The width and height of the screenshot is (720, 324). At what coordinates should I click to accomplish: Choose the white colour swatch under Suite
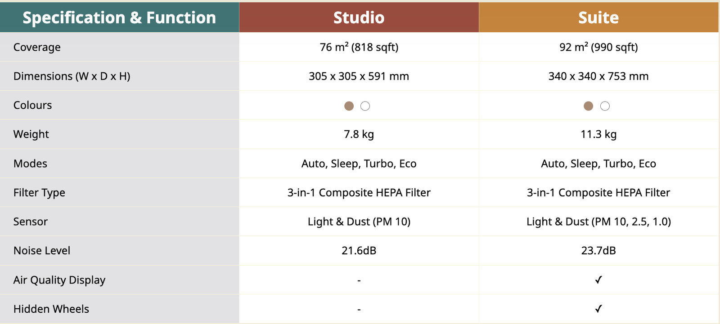605,106
